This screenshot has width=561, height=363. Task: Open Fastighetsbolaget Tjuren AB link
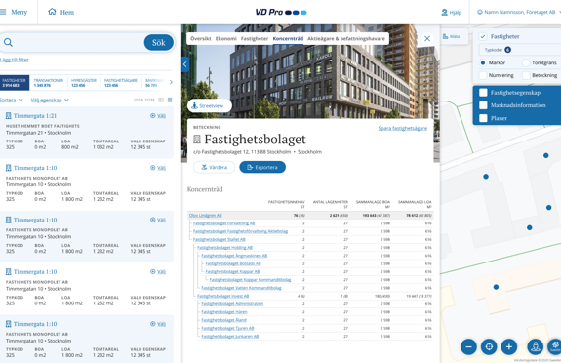click(x=227, y=328)
